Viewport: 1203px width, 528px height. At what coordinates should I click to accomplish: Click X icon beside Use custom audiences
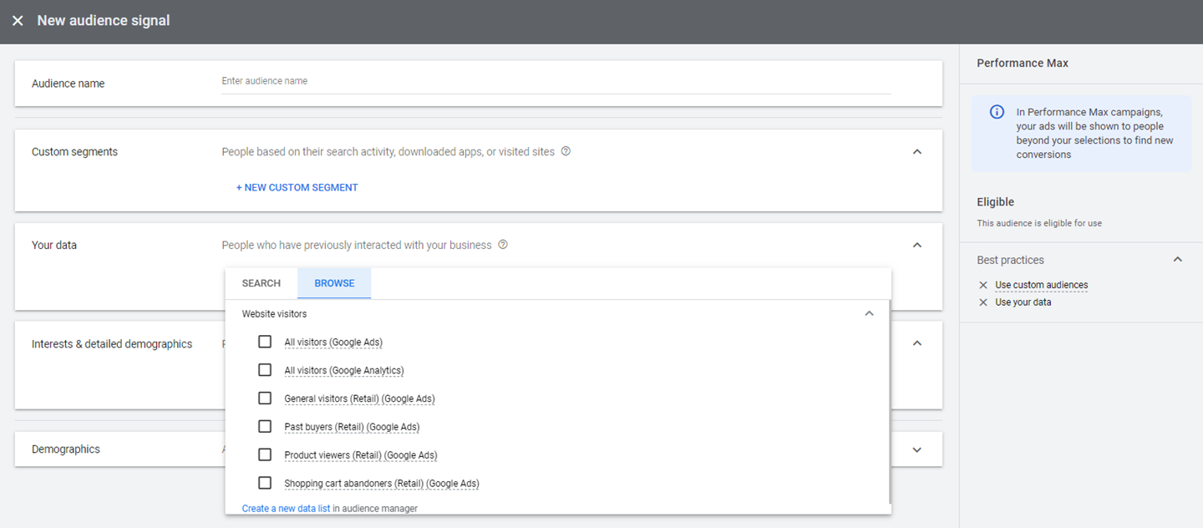983,285
